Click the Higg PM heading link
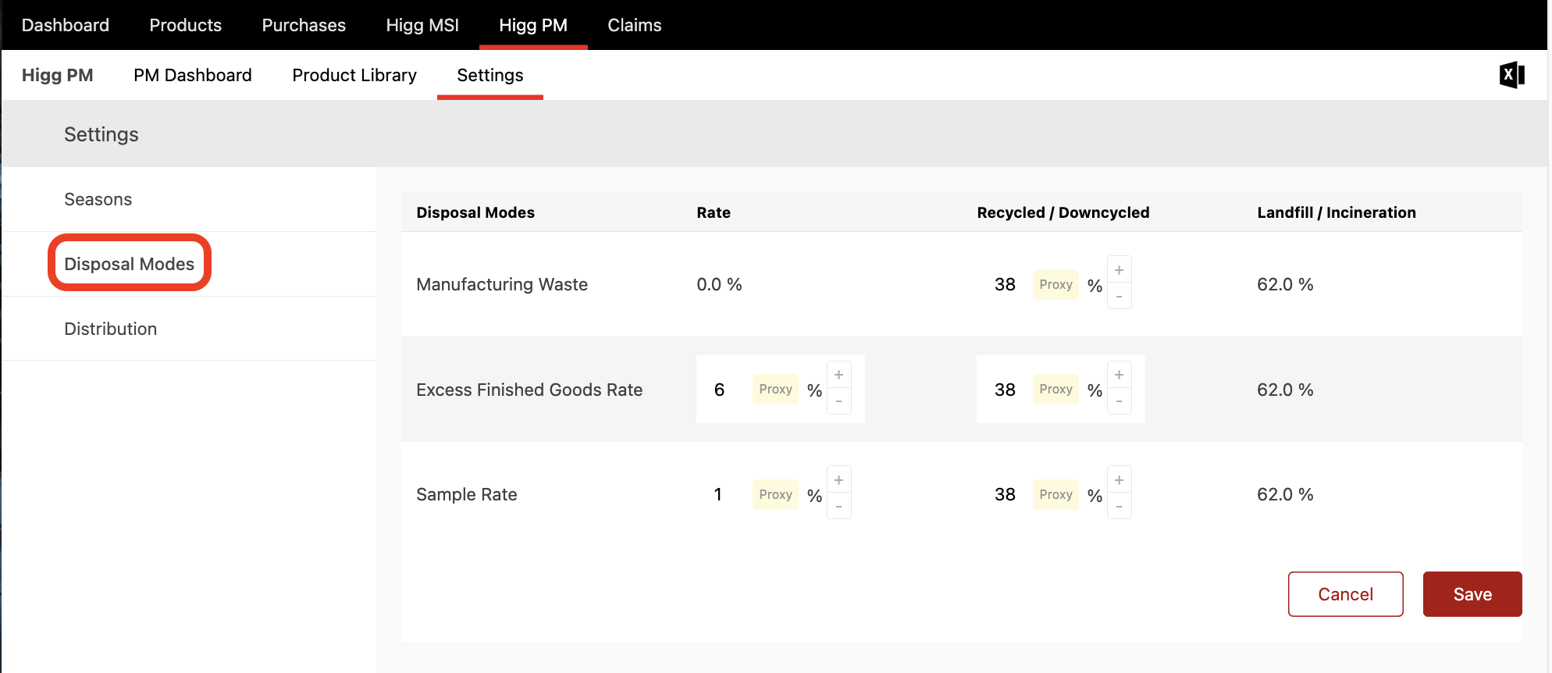The image size is (1552, 673). point(58,75)
